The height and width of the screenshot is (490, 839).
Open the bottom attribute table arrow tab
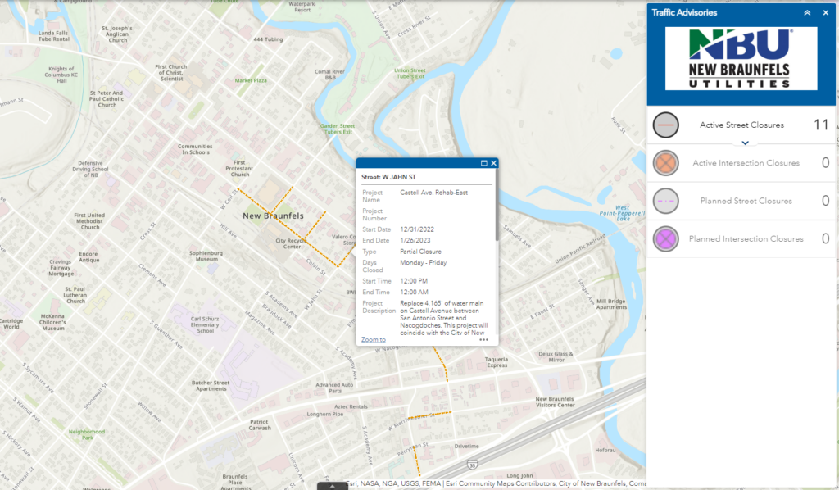tap(333, 486)
